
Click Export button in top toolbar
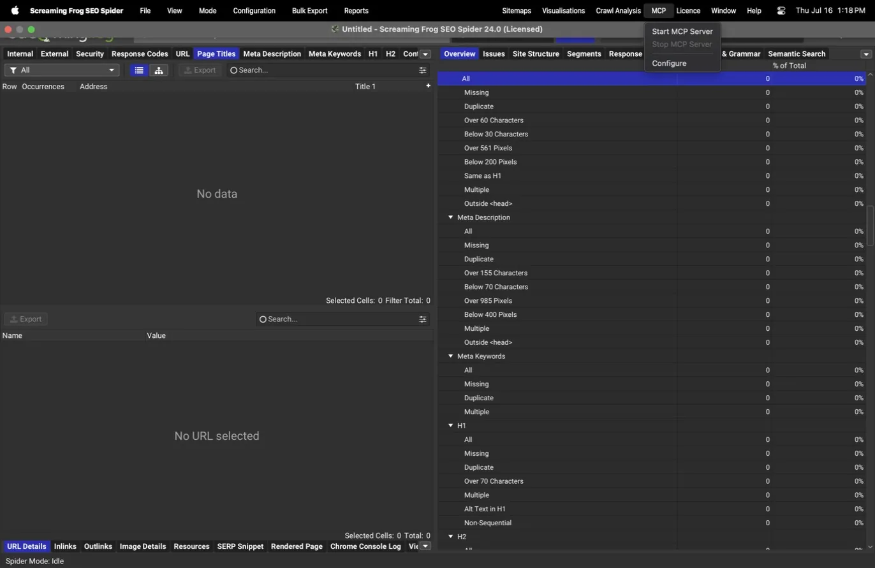[x=200, y=70]
